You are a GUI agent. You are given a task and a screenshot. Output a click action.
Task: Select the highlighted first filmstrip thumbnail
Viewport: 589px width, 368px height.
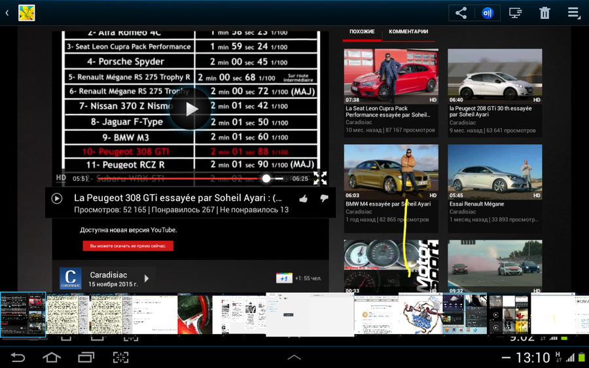tap(23, 314)
